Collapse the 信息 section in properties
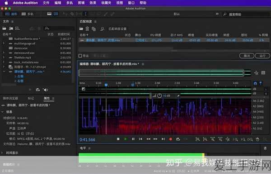271x174 pixels. (x=3, y=112)
